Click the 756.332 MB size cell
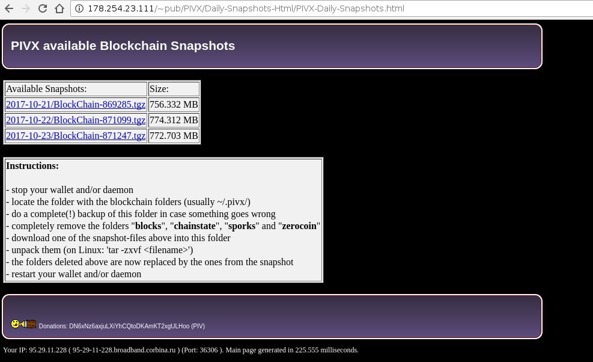Screen dimensions: 593x362 coord(174,105)
